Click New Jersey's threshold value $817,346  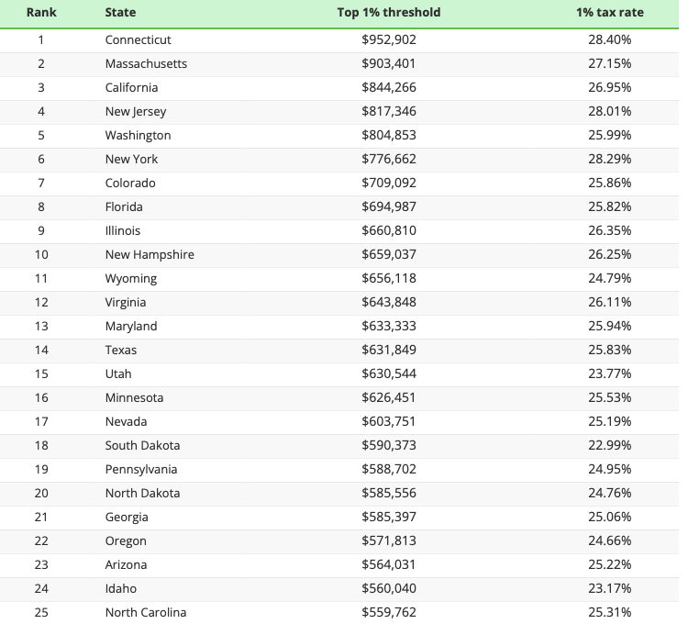pyautogui.click(x=388, y=112)
